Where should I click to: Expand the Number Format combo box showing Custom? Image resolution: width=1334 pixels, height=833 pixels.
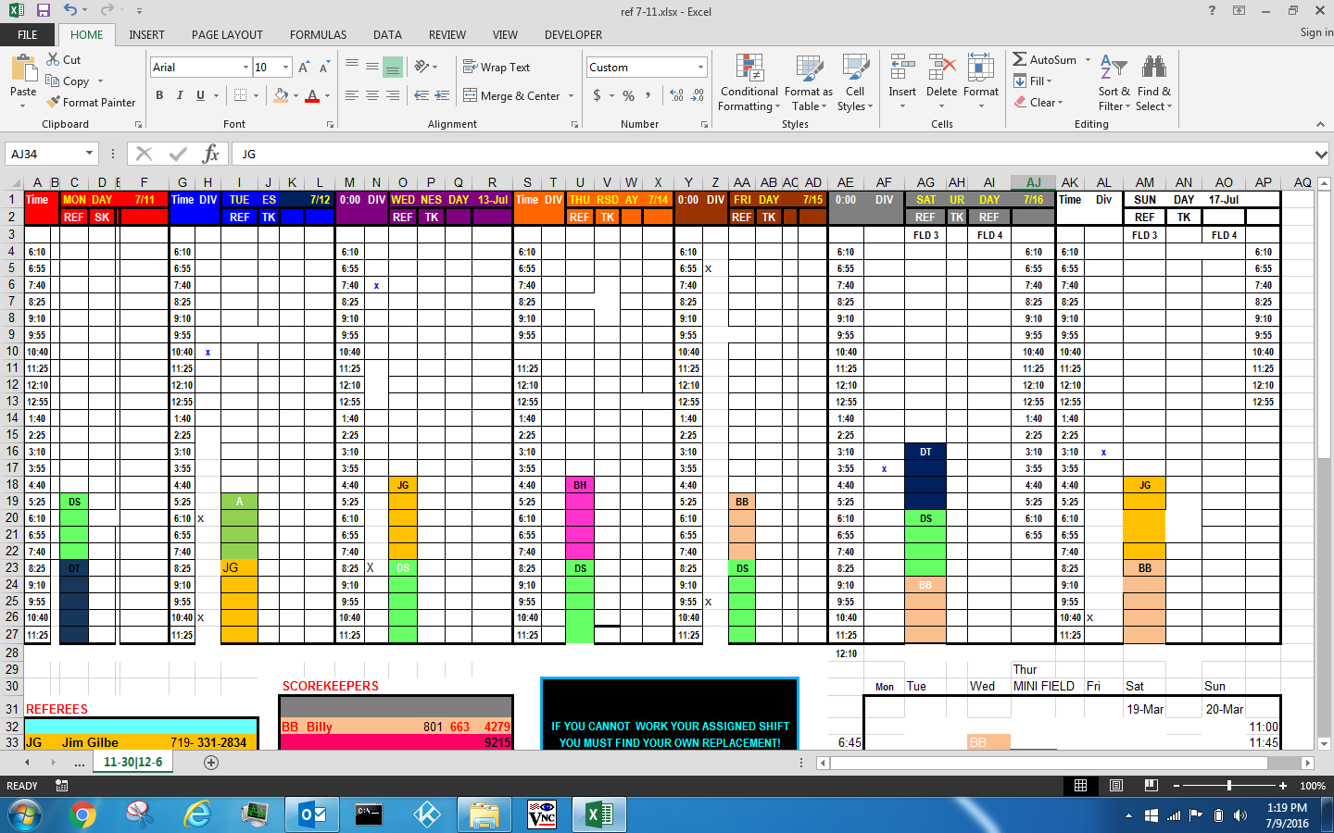click(700, 67)
